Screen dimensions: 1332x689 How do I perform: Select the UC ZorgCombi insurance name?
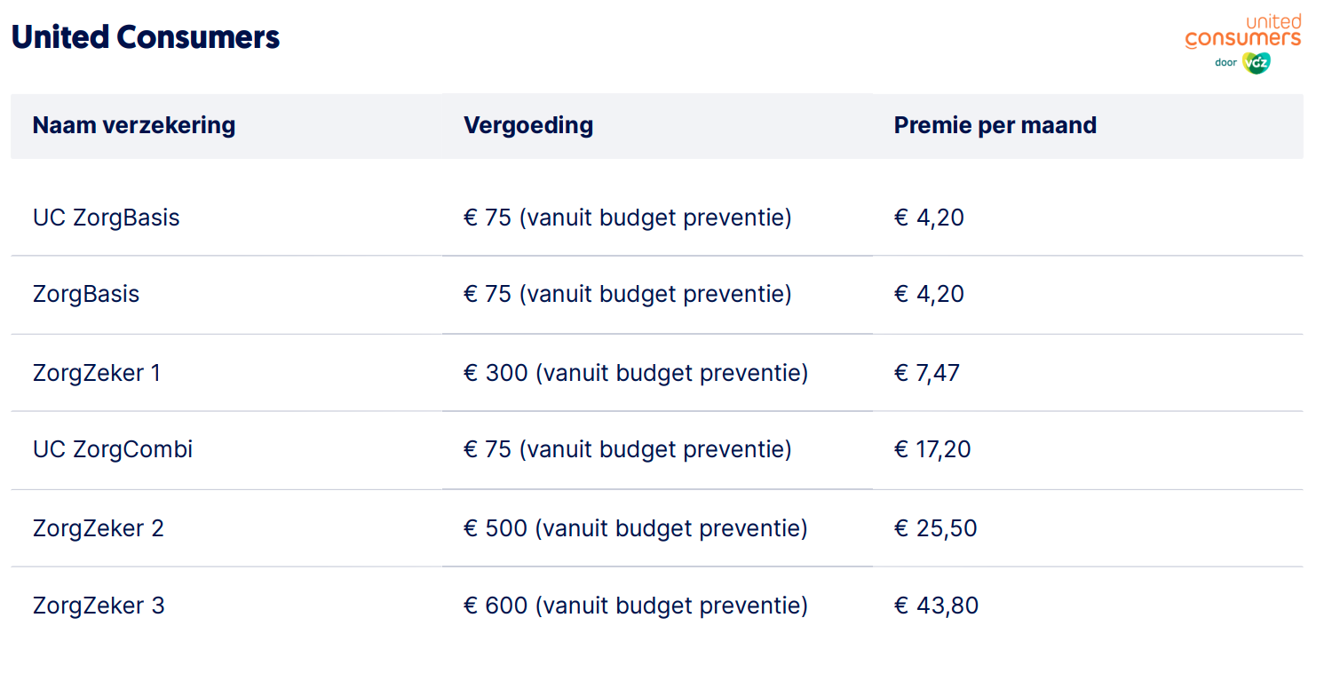coord(113,449)
